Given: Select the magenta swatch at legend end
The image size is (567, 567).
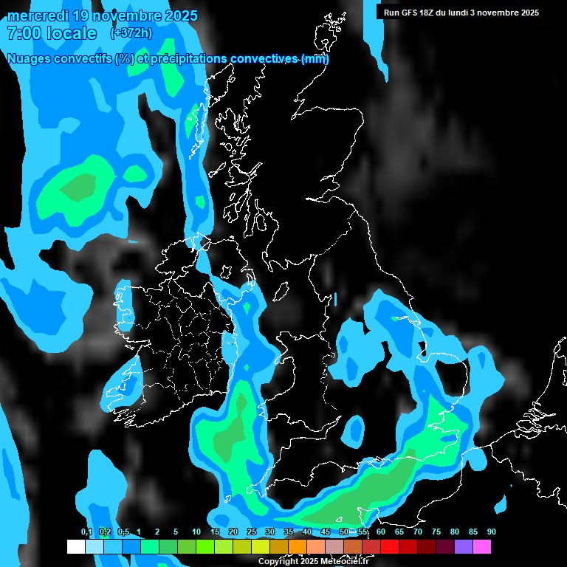Looking at the screenshot, I should click(x=482, y=547).
